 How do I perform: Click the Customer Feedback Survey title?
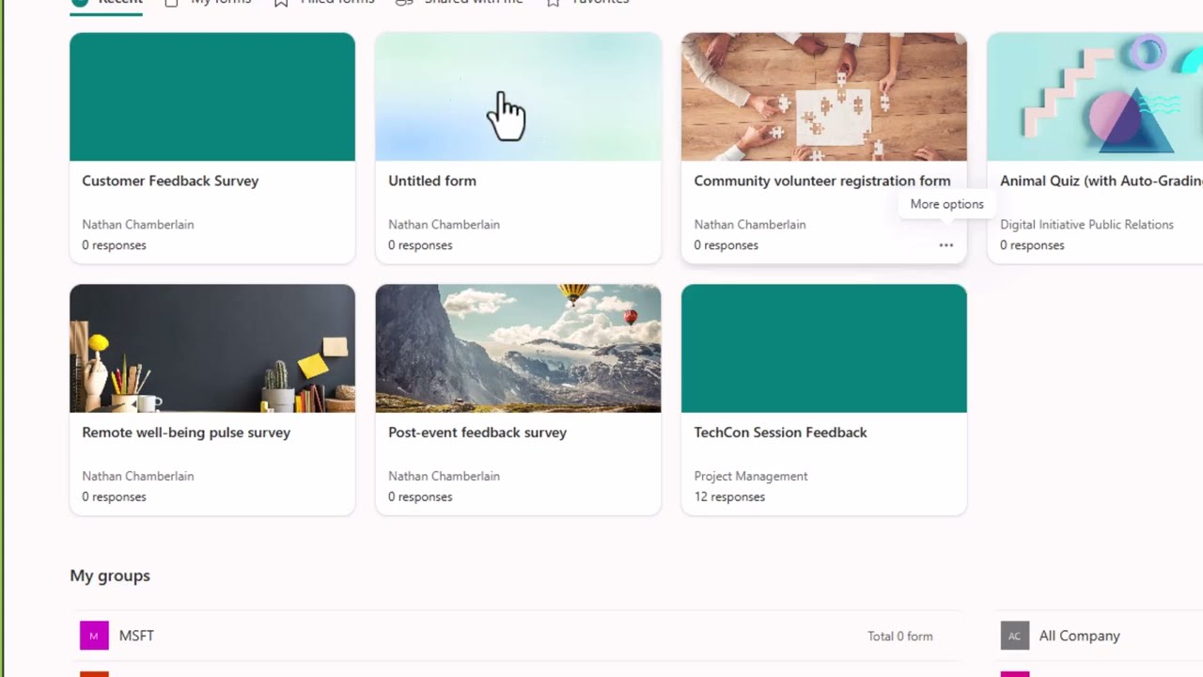170,181
